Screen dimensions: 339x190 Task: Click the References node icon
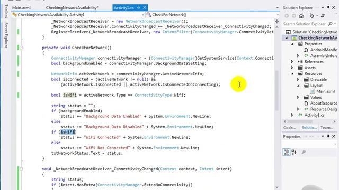pos(300,62)
